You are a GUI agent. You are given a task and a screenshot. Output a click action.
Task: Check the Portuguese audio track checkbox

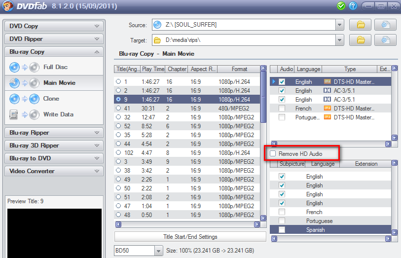point(282,117)
